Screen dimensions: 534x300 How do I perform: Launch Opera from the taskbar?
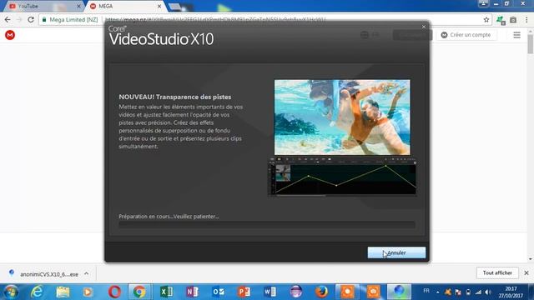pos(114,292)
